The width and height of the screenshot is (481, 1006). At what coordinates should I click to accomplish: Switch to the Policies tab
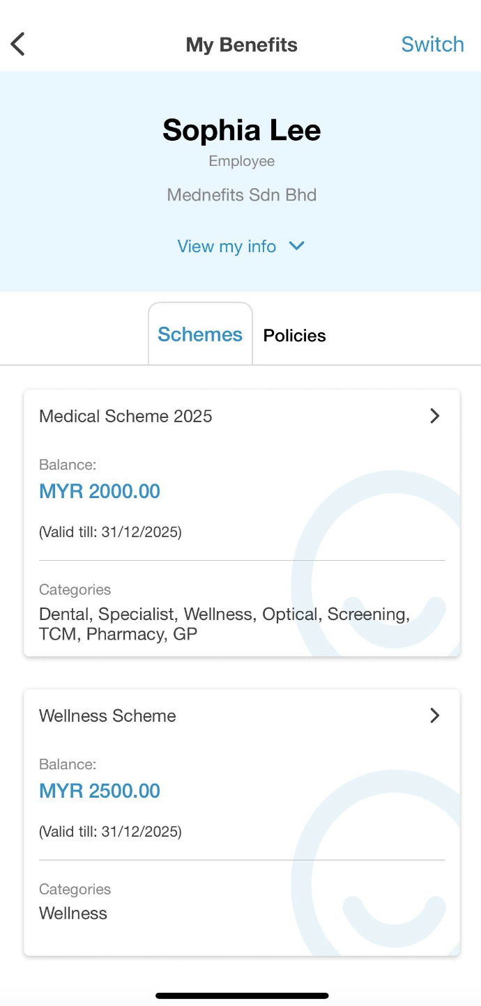click(294, 336)
